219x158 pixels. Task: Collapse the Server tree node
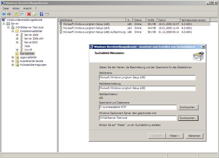(4, 24)
